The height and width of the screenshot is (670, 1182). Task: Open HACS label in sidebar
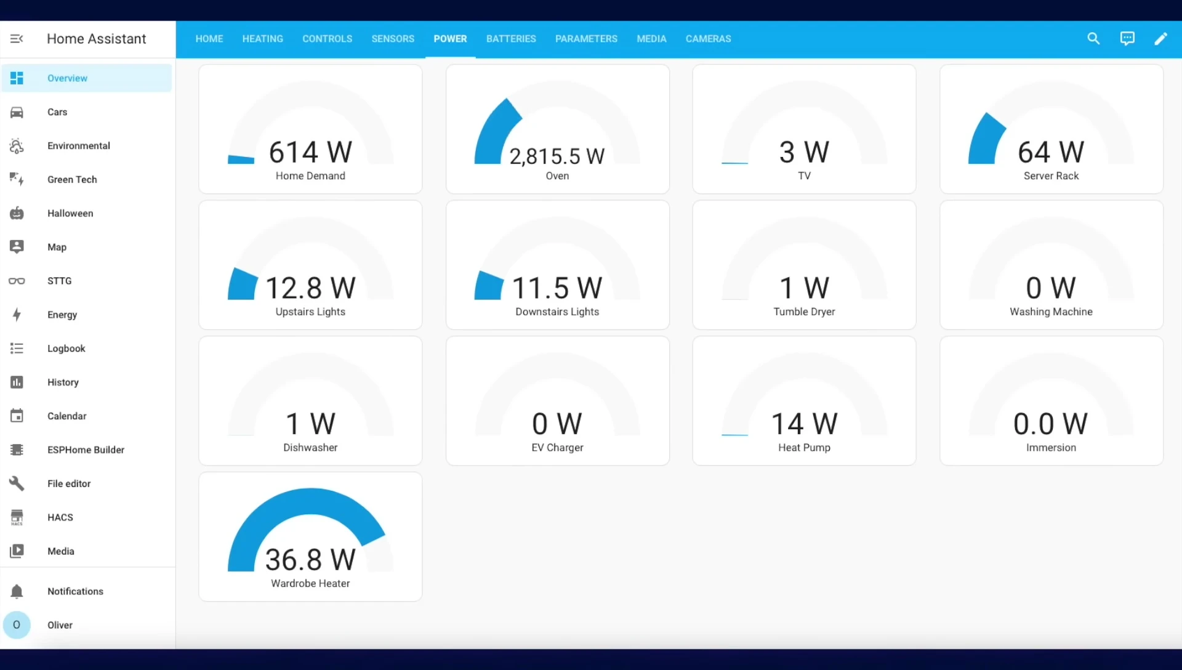tap(60, 517)
